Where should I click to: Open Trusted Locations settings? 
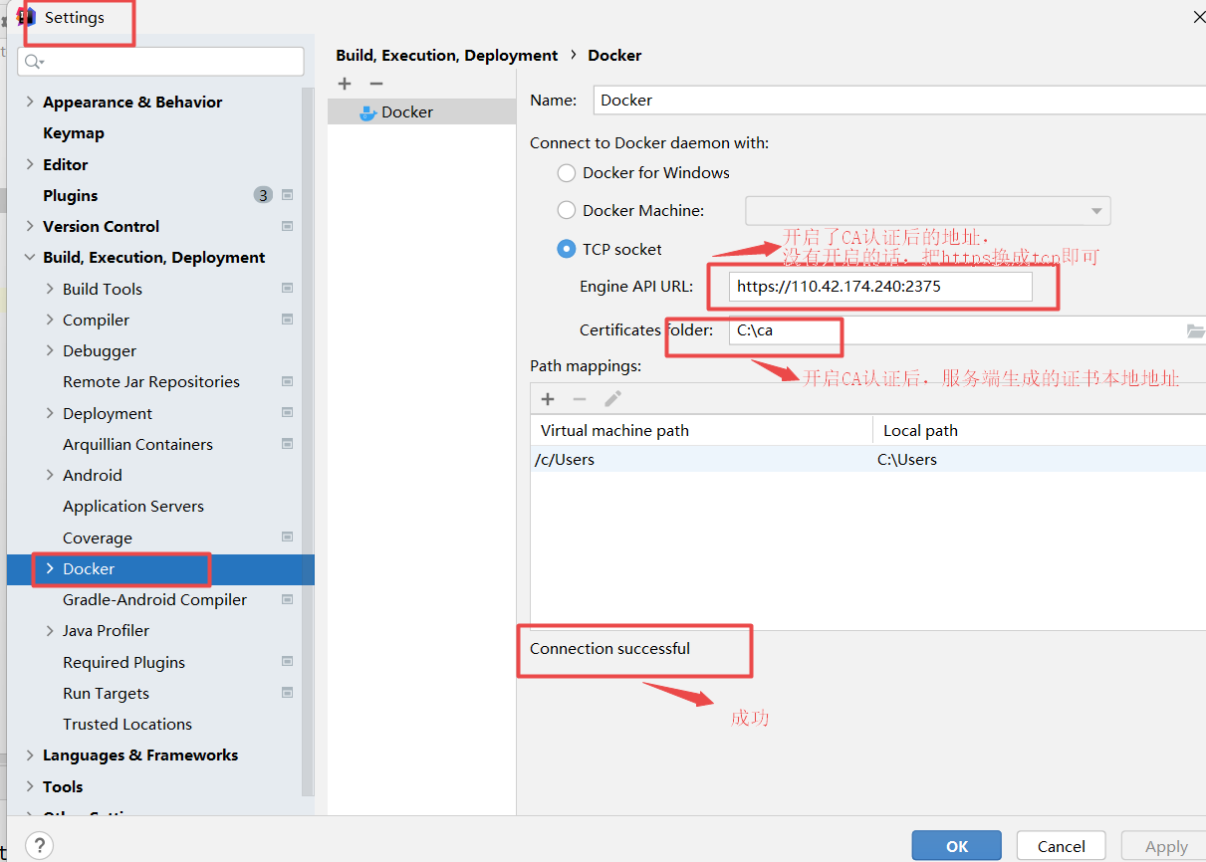(127, 724)
